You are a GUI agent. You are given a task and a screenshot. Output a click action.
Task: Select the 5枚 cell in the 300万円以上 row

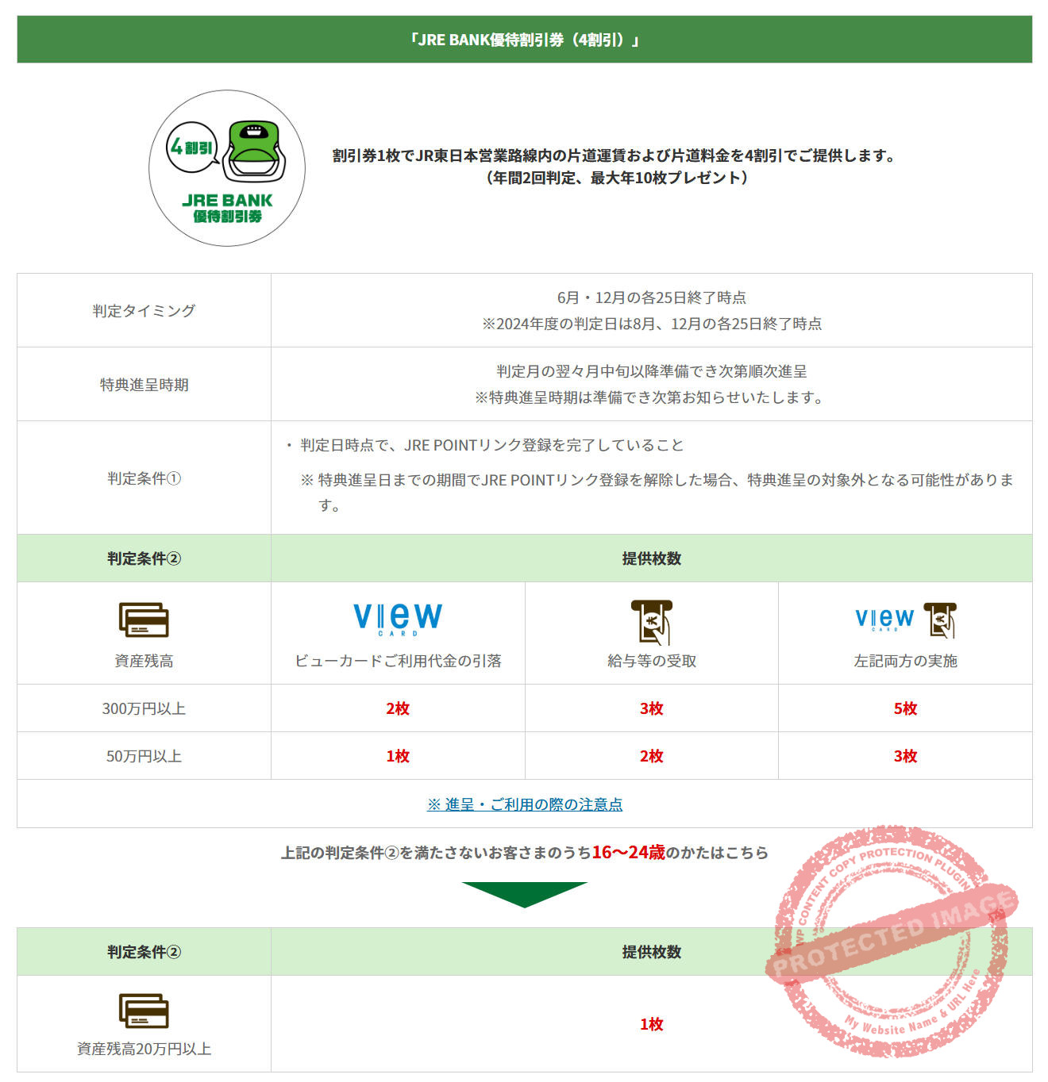(x=905, y=708)
